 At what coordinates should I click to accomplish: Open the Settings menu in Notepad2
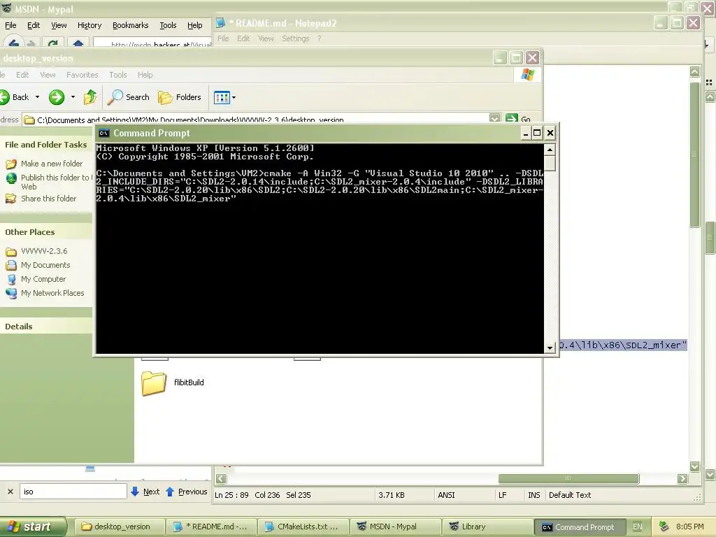pos(296,38)
